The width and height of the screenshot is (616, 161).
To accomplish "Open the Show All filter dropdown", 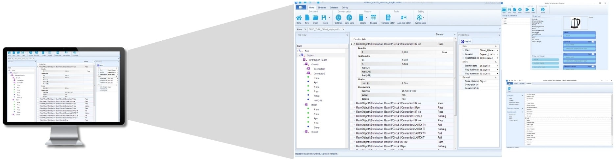I will pyautogui.click(x=455, y=34).
